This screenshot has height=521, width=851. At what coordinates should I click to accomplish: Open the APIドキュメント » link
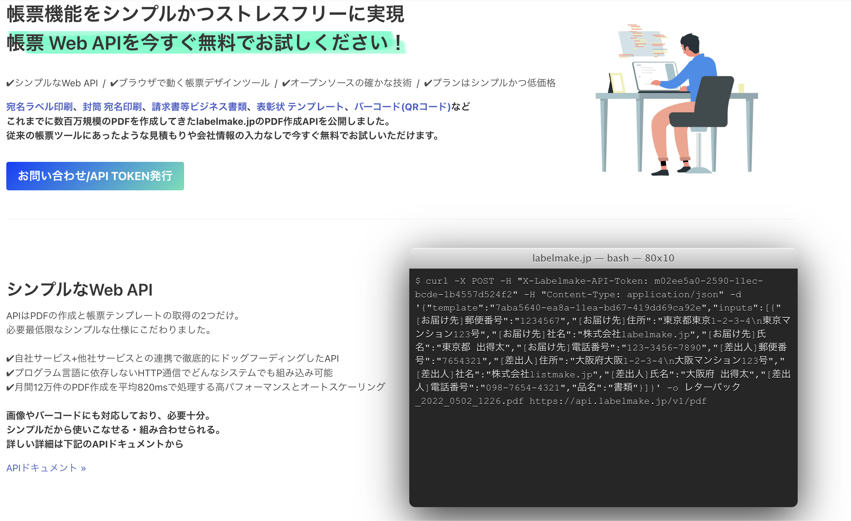pyautogui.click(x=46, y=468)
